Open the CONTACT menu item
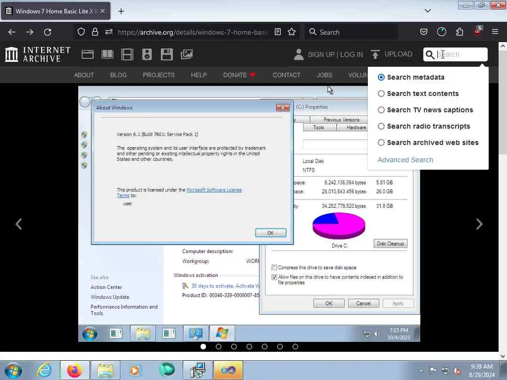Image resolution: width=507 pixels, height=380 pixels. tap(287, 75)
